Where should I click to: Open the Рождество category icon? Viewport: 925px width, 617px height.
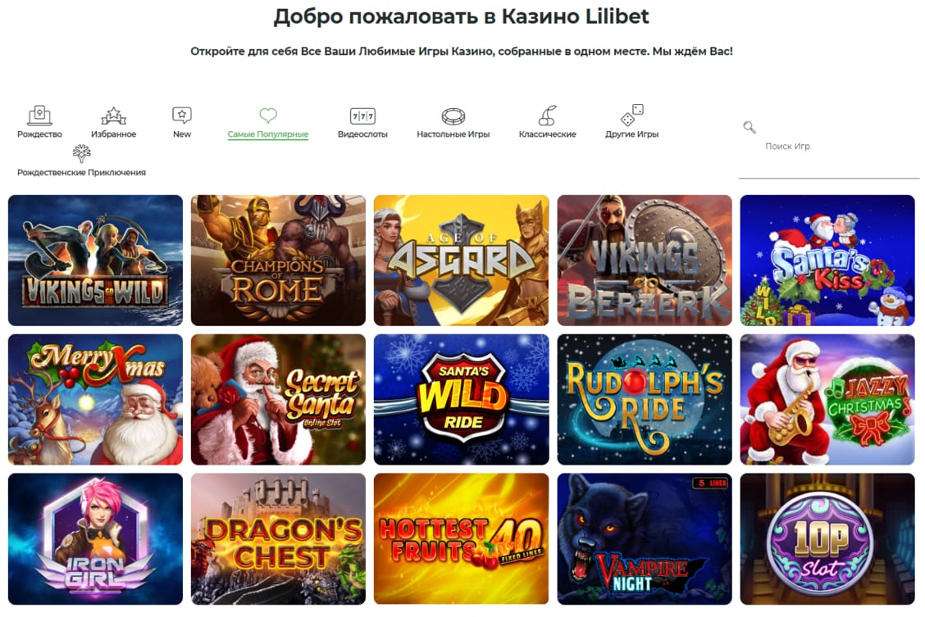39,115
